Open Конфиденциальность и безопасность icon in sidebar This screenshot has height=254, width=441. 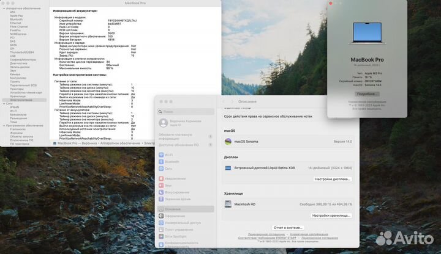pos(161,244)
